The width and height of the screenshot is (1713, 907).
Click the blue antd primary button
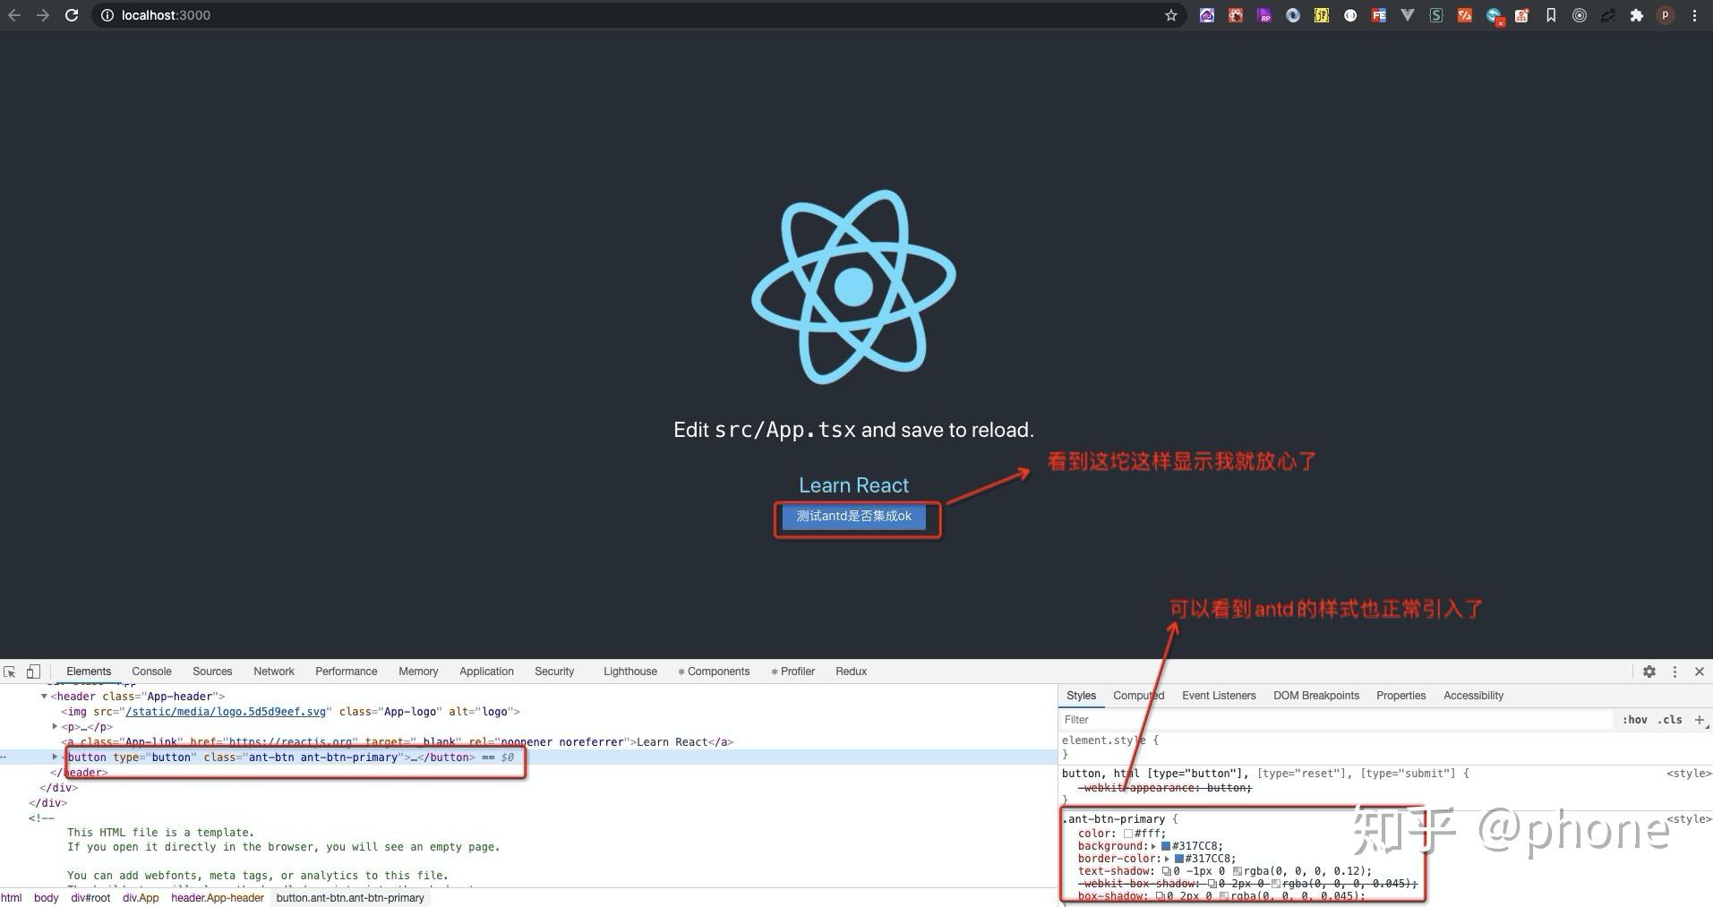854,517
